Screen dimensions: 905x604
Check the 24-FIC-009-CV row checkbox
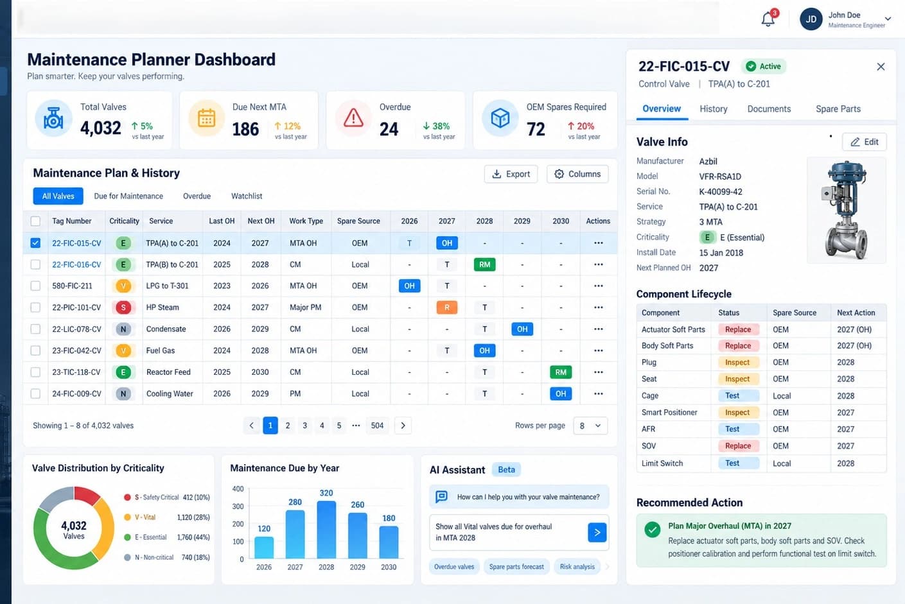click(x=35, y=393)
